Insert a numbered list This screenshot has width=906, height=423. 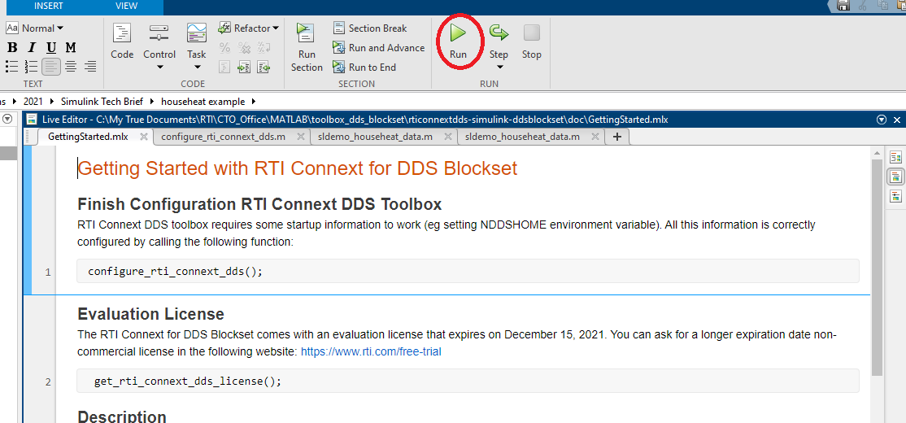tap(31, 67)
